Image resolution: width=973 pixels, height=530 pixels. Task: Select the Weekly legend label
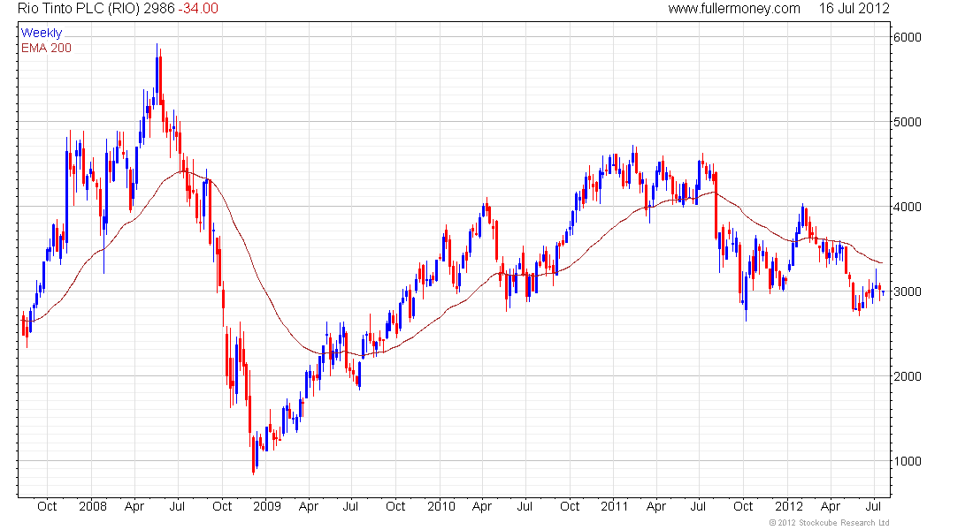[x=42, y=33]
